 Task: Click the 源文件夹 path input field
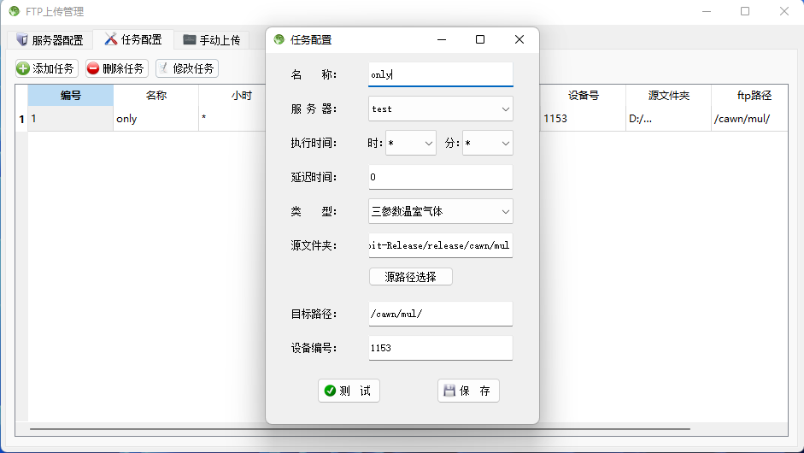[441, 245]
